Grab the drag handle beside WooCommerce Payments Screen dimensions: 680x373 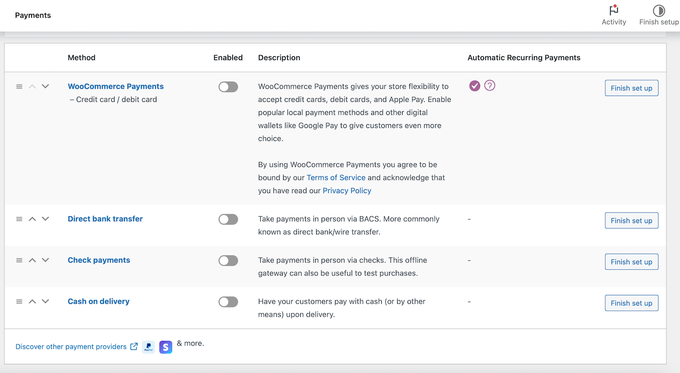19,86
